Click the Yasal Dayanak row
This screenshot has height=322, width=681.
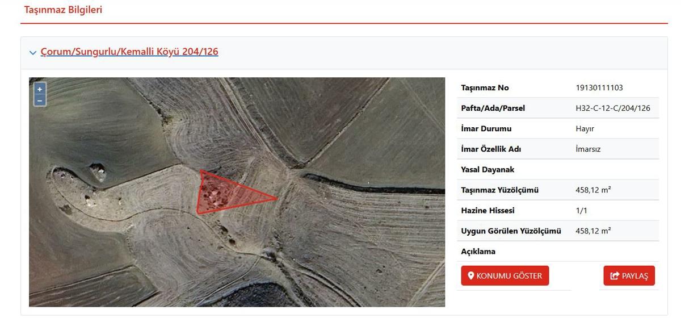558,169
